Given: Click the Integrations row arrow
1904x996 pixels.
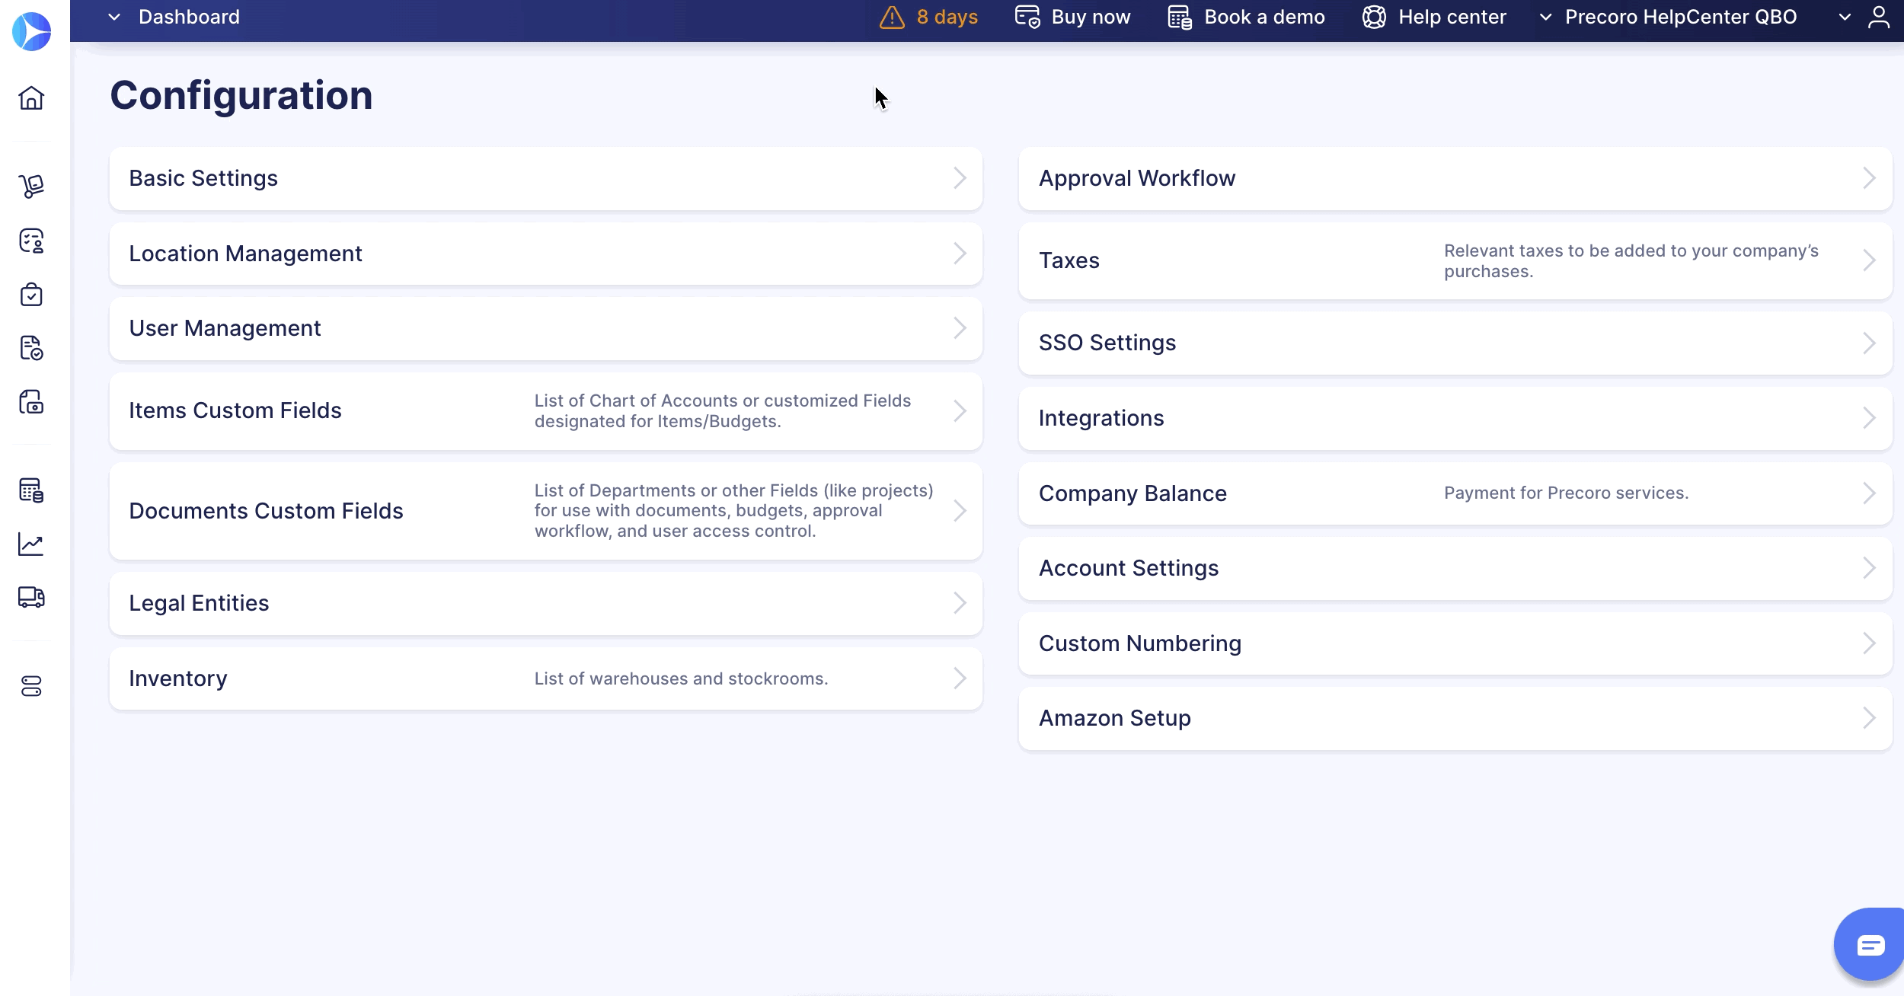Looking at the screenshot, I should (x=1869, y=418).
